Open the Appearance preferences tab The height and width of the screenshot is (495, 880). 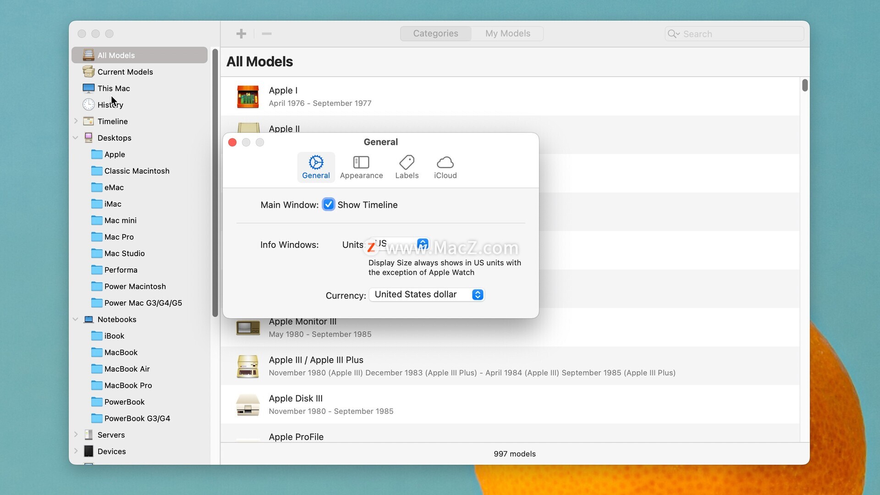[361, 167]
